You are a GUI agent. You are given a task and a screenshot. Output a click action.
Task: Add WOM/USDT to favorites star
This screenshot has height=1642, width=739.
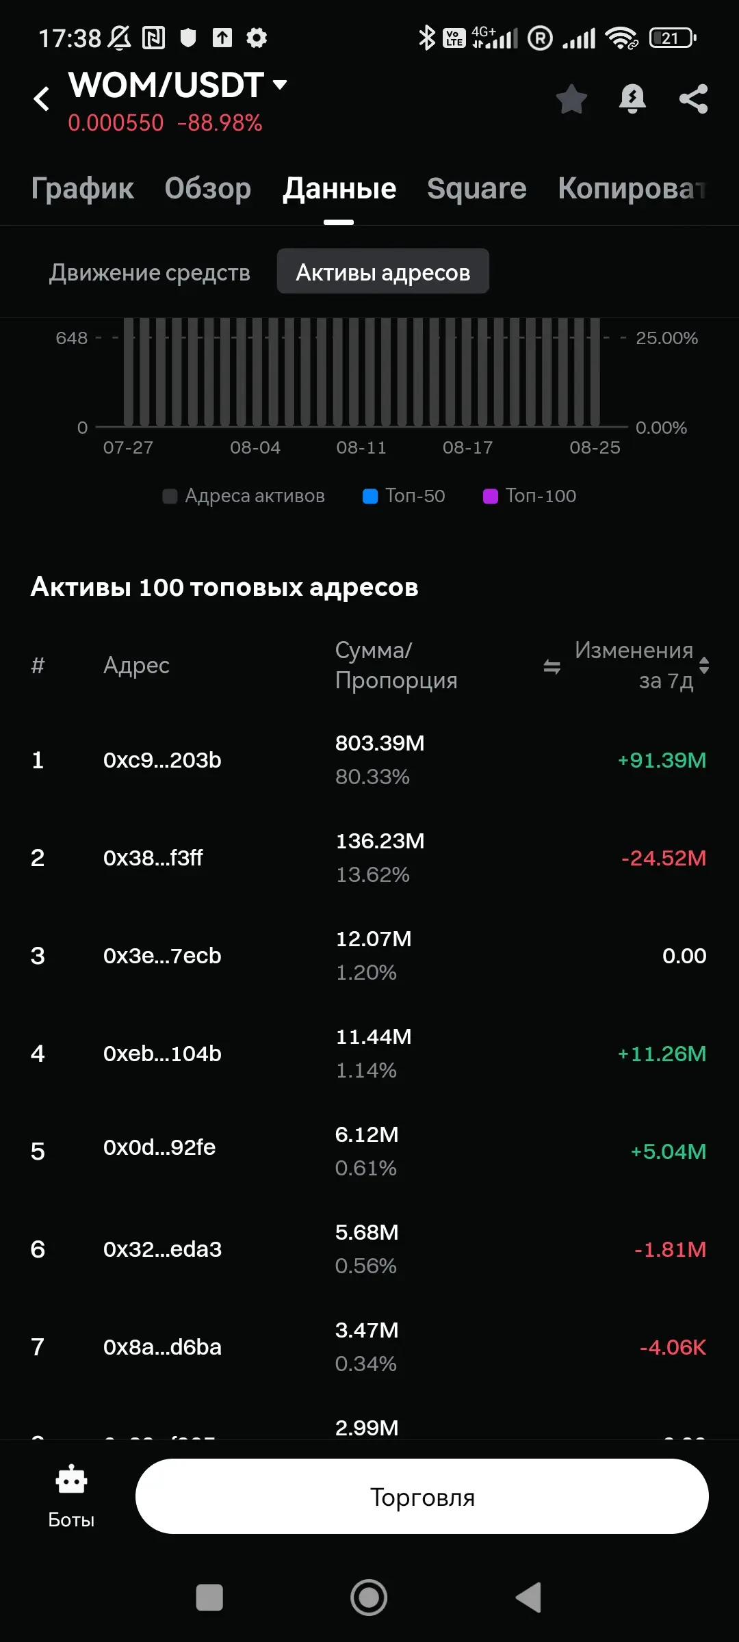pos(571,99)
